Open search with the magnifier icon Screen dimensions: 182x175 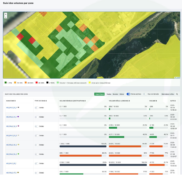pos(177,94)
